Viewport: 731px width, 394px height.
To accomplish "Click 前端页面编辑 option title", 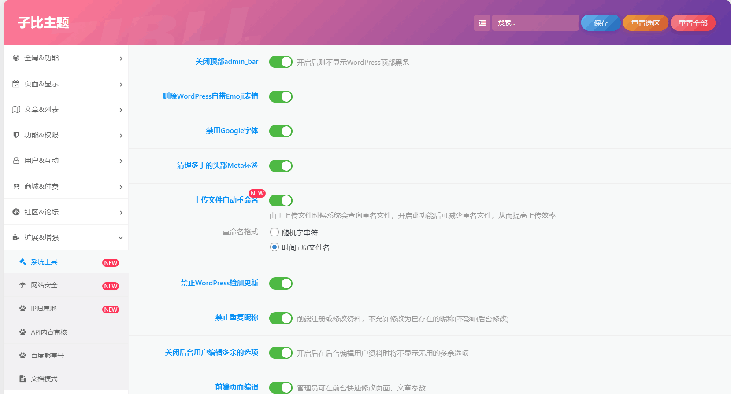I will (237, 387).
